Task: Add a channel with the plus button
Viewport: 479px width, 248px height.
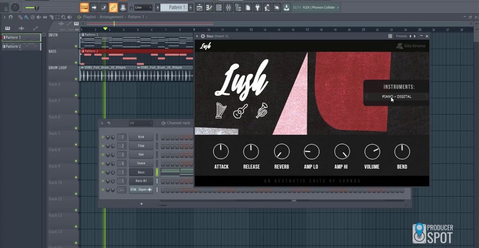Action: pos(141,204)
